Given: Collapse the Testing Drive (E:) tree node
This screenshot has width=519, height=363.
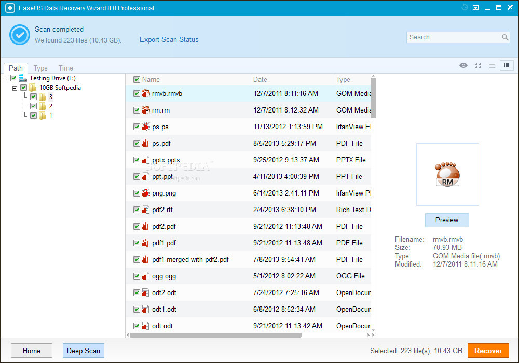Looking at the screenshot, I should tap(5, 79).
